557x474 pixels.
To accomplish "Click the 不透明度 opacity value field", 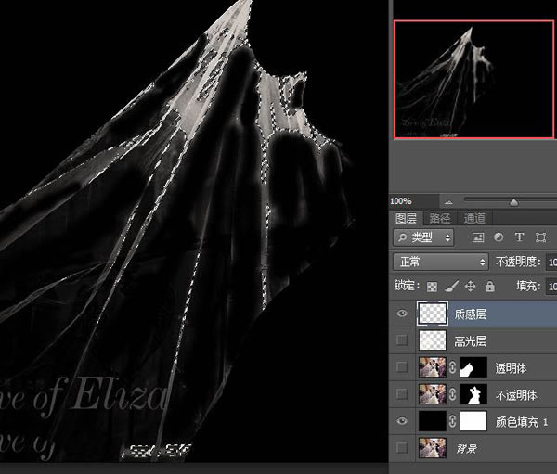I will (551, 262).
